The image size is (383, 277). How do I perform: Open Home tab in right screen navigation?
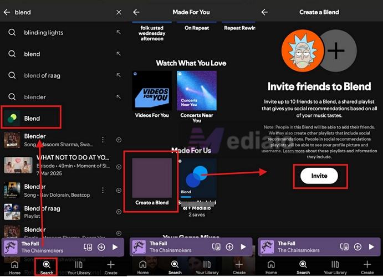[271, 267]
